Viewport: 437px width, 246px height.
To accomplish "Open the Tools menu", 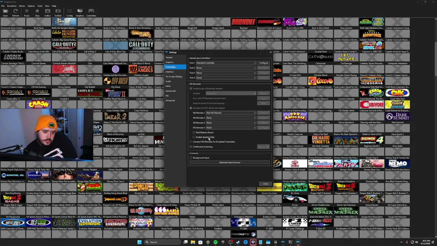I will click(40, 6).
